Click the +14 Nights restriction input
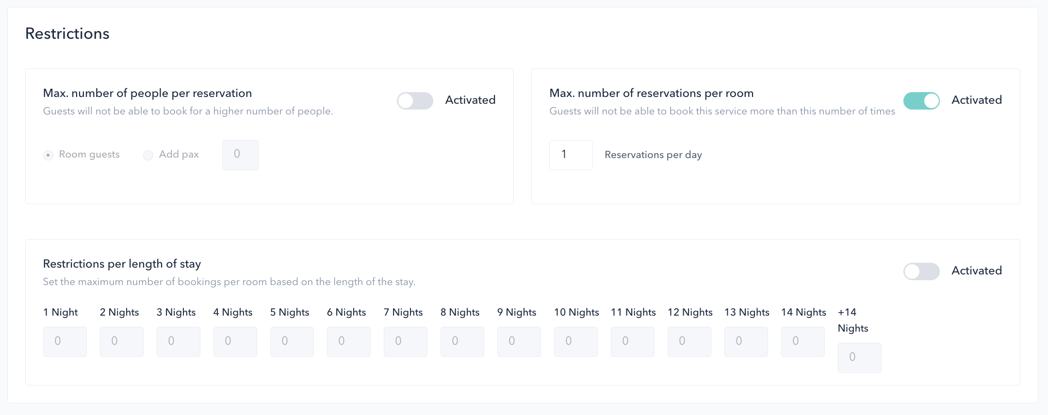The image size is (1048, 415). point(859,358)
